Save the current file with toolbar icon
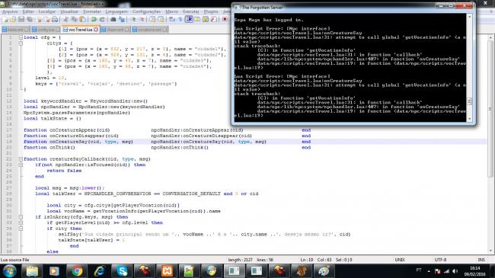The width and height of the screenshot is (495, 278). tap(21, 20)
